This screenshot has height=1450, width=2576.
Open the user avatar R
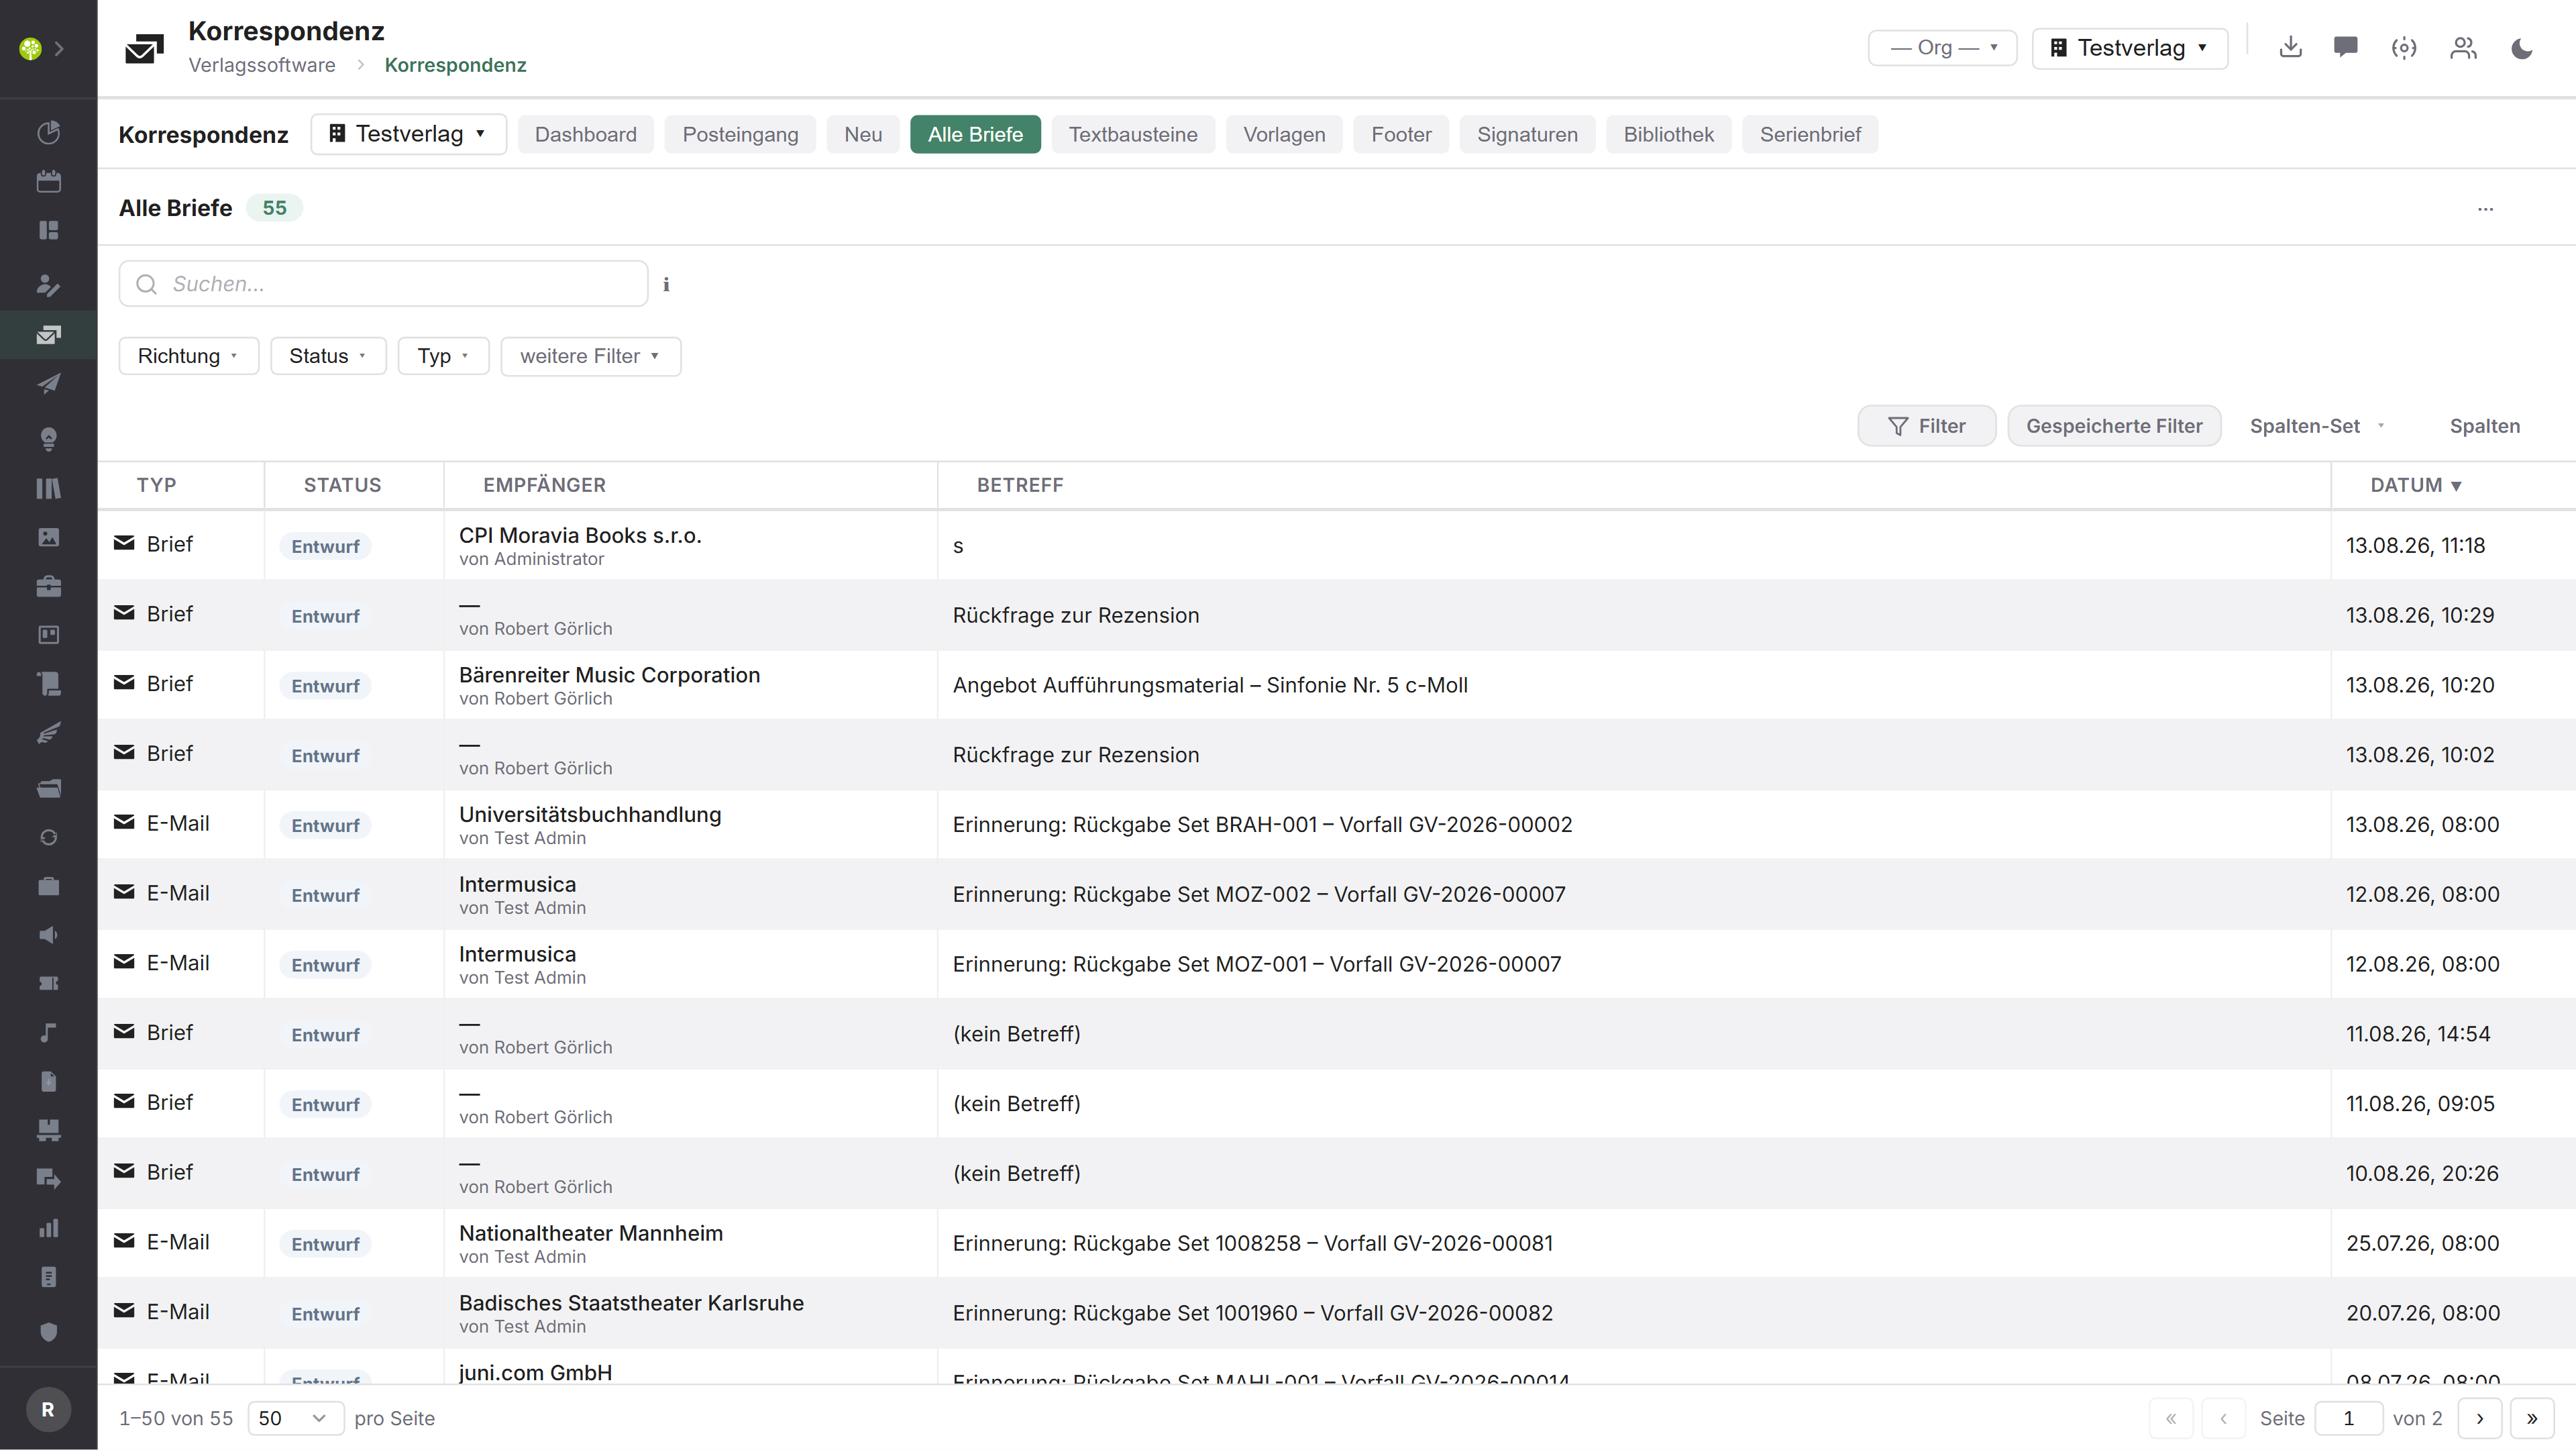pos(48,1409)
